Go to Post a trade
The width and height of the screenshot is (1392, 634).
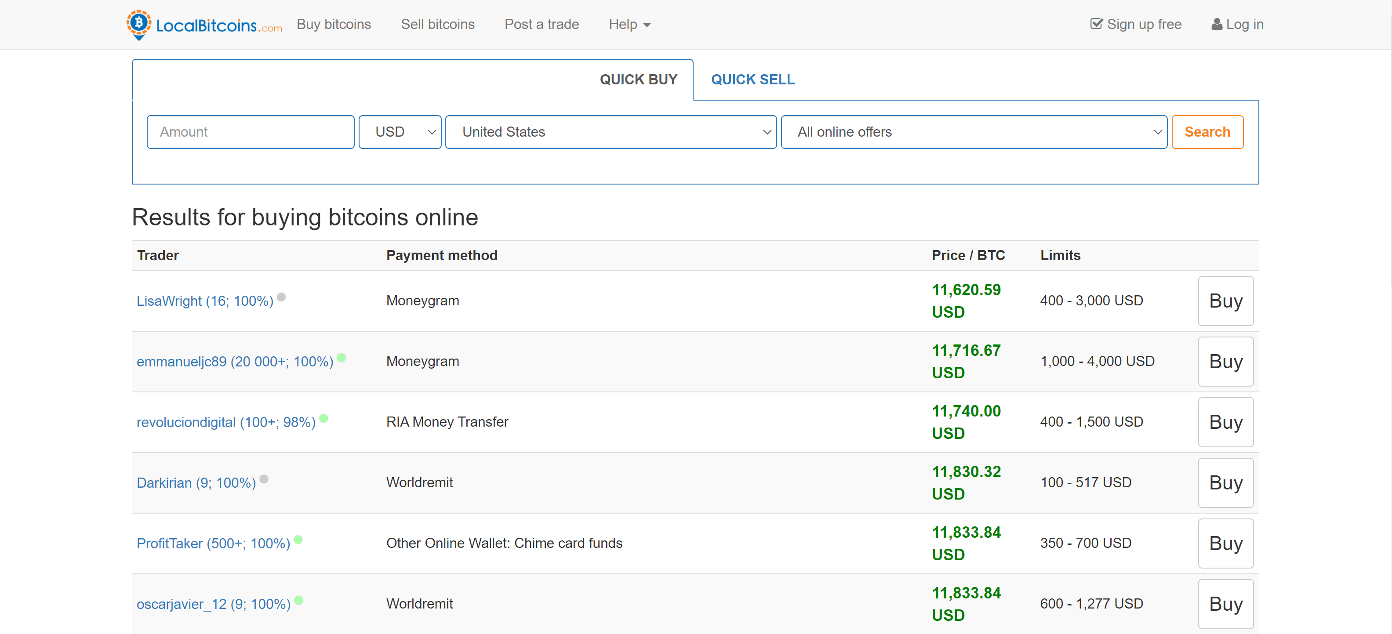pyautogui.click(x=542, y=24)
